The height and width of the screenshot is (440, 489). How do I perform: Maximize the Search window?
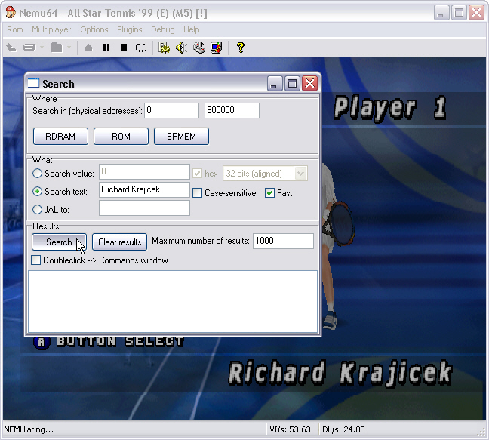click(292, 84)
